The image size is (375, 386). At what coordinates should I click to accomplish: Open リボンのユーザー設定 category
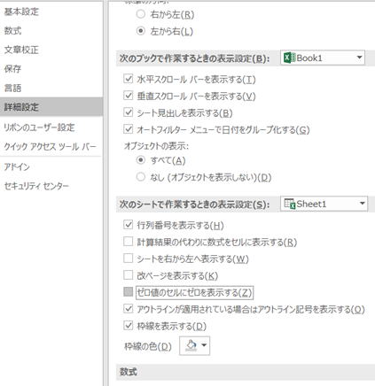(x=39, y=127)
